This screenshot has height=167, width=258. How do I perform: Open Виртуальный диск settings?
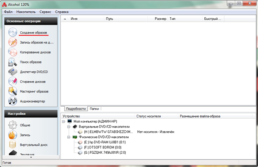(x=34, y=145)
